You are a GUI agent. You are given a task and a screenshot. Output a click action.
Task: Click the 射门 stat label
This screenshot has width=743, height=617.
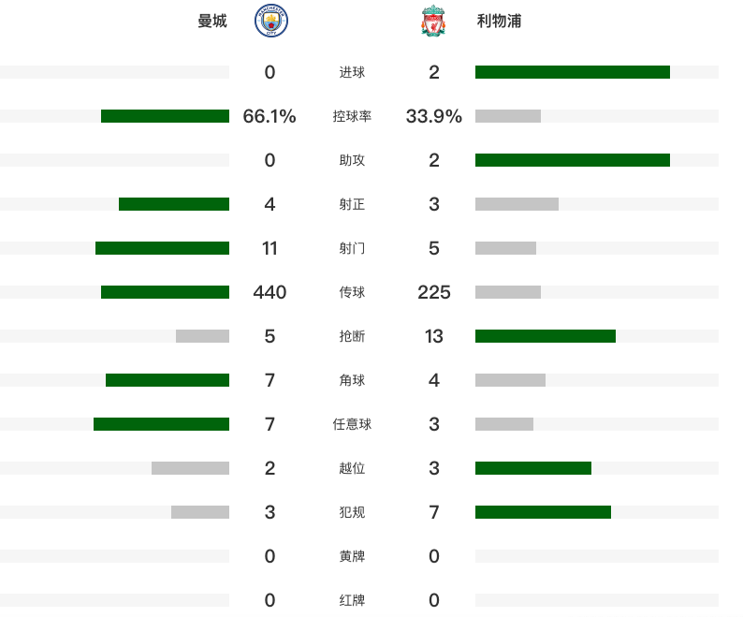coord(352,248)
